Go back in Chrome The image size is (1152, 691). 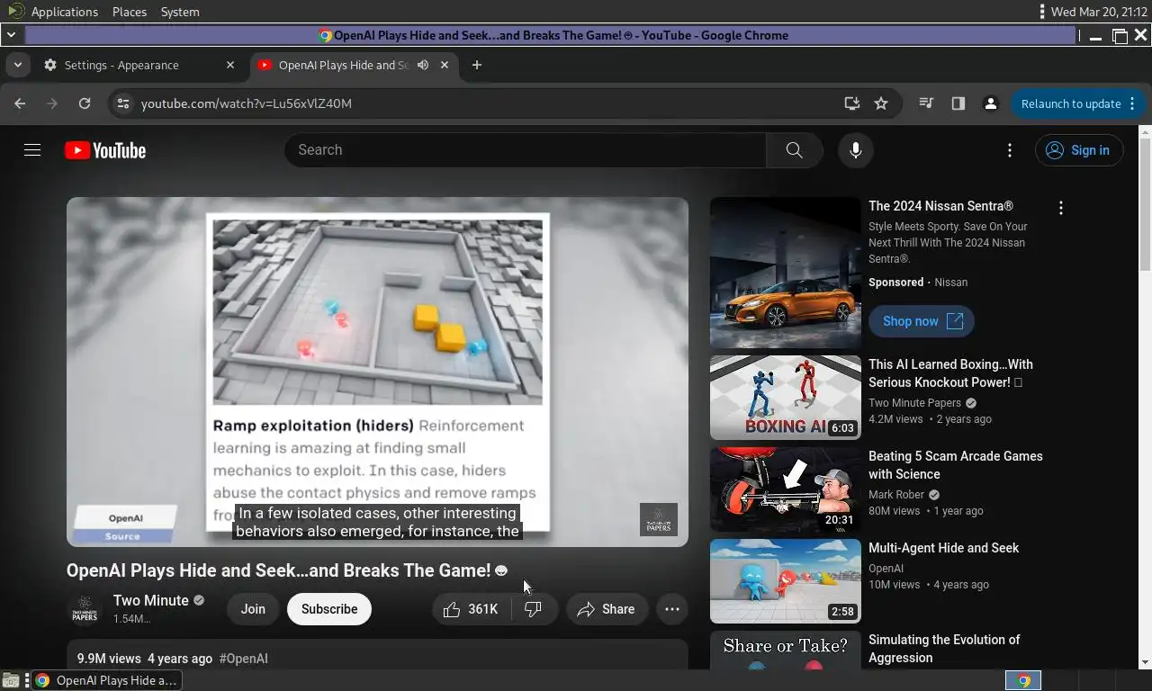tap(20, 103)
